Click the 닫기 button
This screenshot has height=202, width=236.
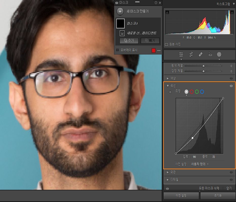[x=229, y=188]
